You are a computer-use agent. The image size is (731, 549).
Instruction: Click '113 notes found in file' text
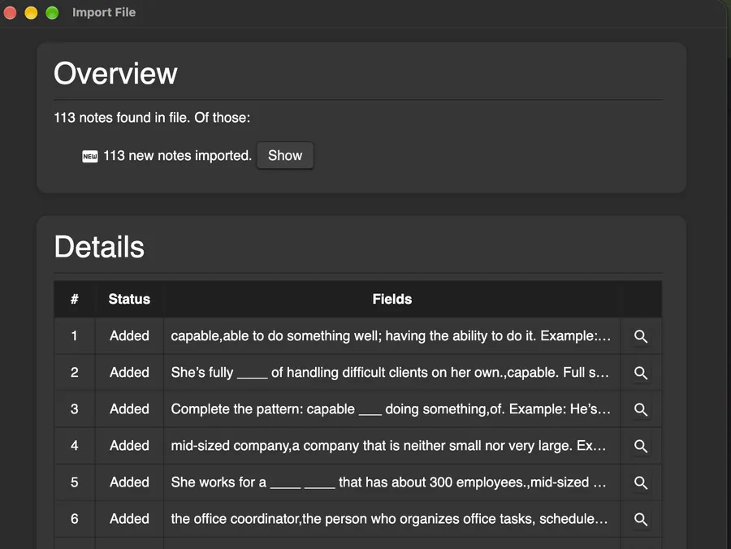click(121, 118)
